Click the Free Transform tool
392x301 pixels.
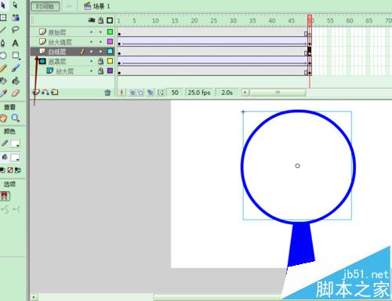3,17
